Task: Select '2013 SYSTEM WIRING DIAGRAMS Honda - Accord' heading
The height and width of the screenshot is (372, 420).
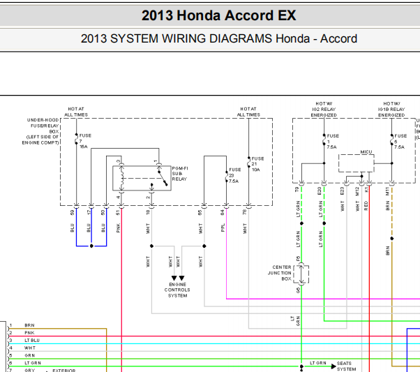Action: (219, 38)
